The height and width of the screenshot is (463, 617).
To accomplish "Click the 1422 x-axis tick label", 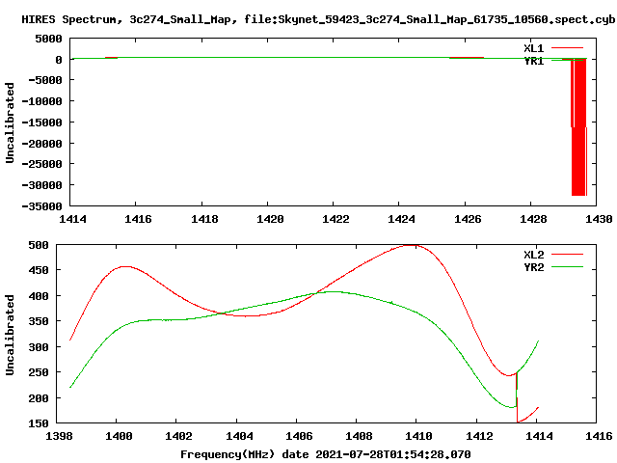I will [335, 219].
